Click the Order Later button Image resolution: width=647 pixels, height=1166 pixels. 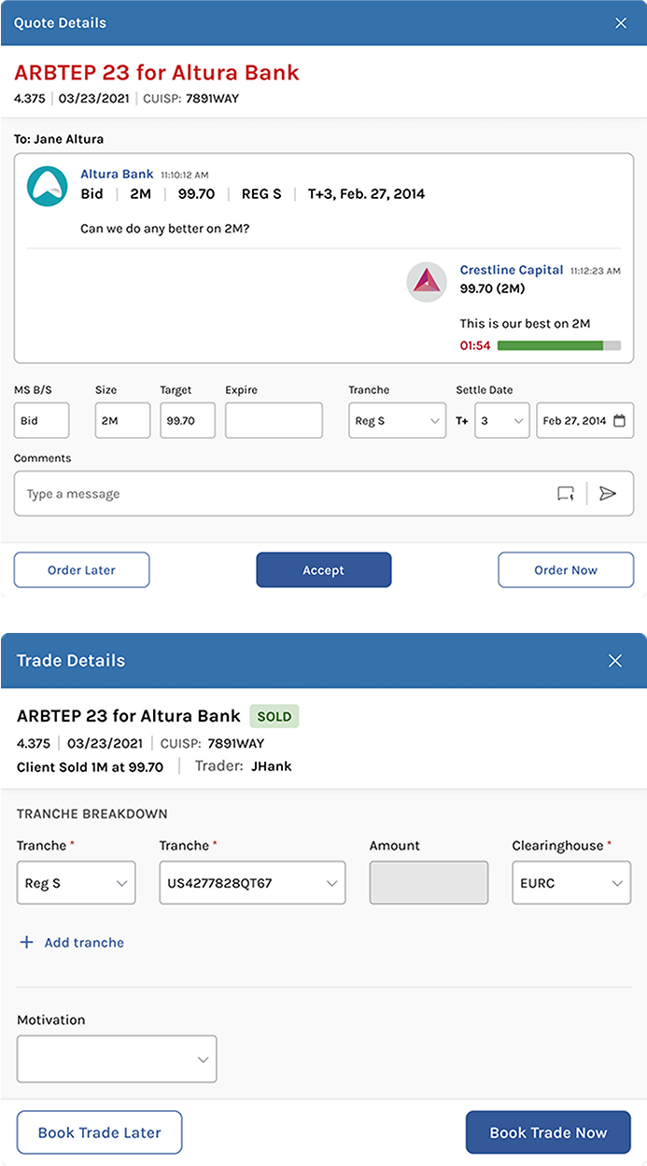click(81, 570)
